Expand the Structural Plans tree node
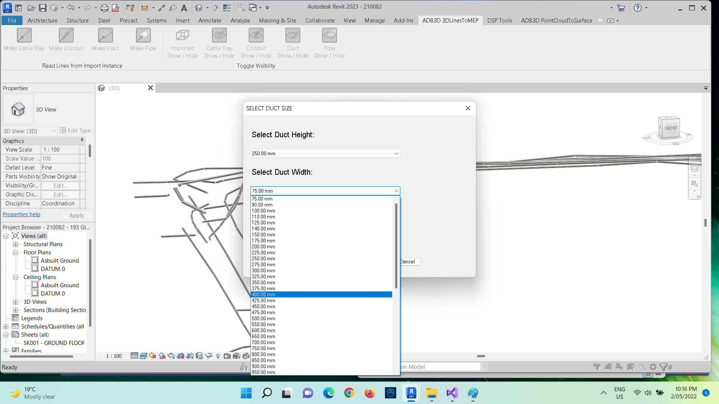The width and height of the screenshot is (719, 404). pos(16,244)
